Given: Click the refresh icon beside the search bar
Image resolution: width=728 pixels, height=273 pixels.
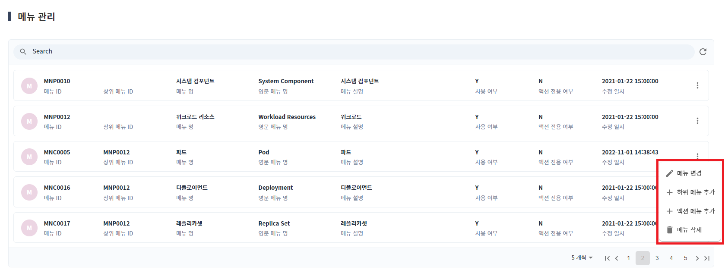Looking at the screenshot, I should tap(703, 52).
